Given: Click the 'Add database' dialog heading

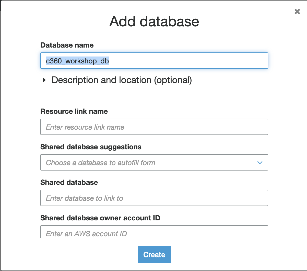Looking at the screenshot, I should coord(154,21).
